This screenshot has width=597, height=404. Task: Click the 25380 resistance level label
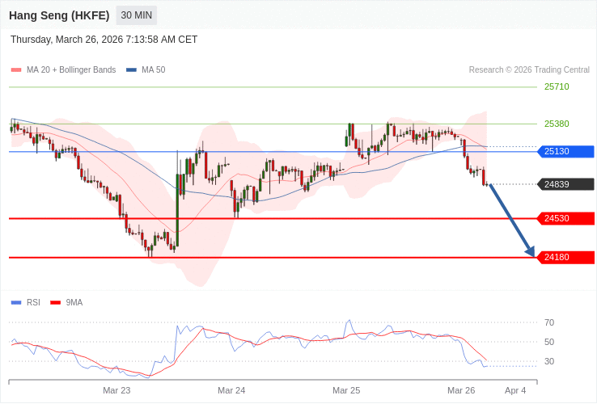557,124
